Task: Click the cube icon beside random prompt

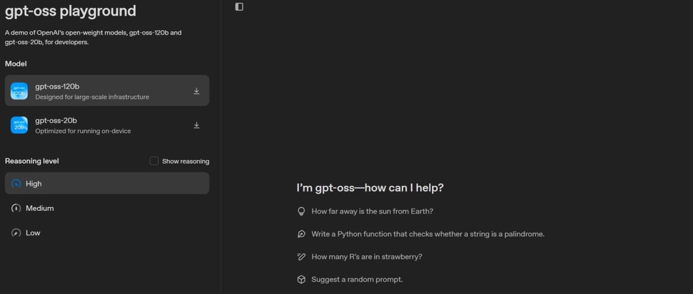Action: (301, 280)
